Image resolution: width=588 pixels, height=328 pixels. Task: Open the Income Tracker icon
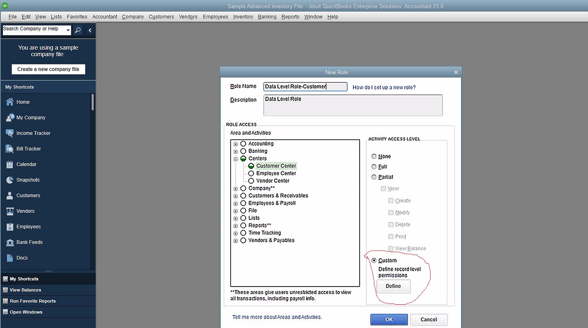9,133
